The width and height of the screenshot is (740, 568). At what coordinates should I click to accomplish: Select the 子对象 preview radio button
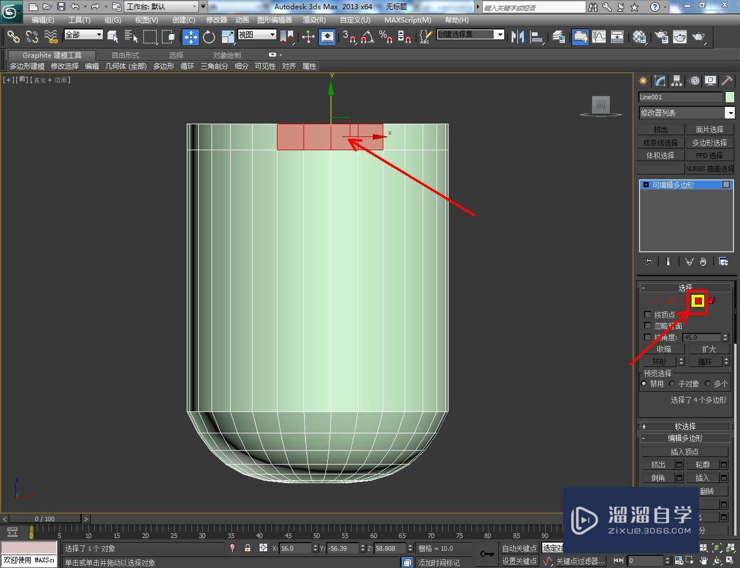672,383
